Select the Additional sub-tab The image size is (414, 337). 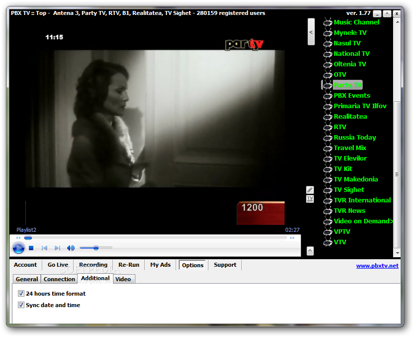point(96,278)
